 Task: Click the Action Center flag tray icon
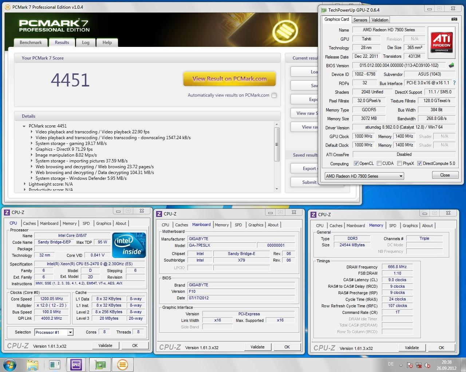(x=410, y=365)
